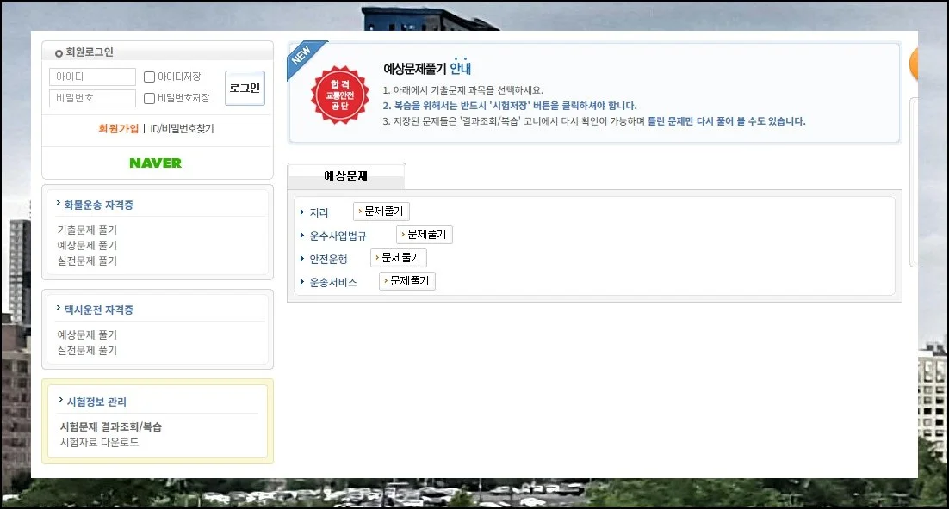This screenshot has width=949, height=509.
Task: Click the arrow icon beside 지리 subject
Action: (x=301, y=212)
